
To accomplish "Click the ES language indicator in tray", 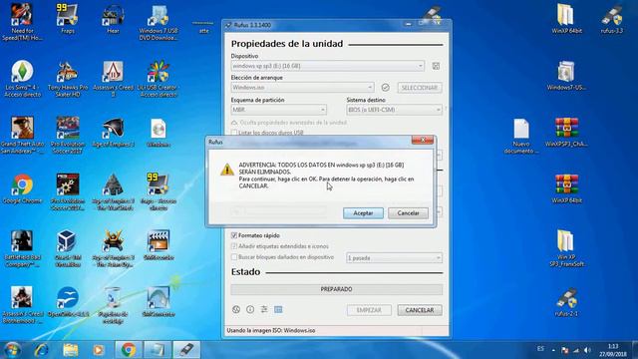I will [x=540, y=349].
